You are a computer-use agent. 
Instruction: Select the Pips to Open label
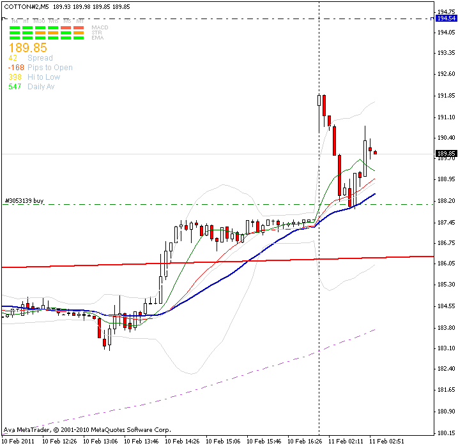click(x=50, y=68)
